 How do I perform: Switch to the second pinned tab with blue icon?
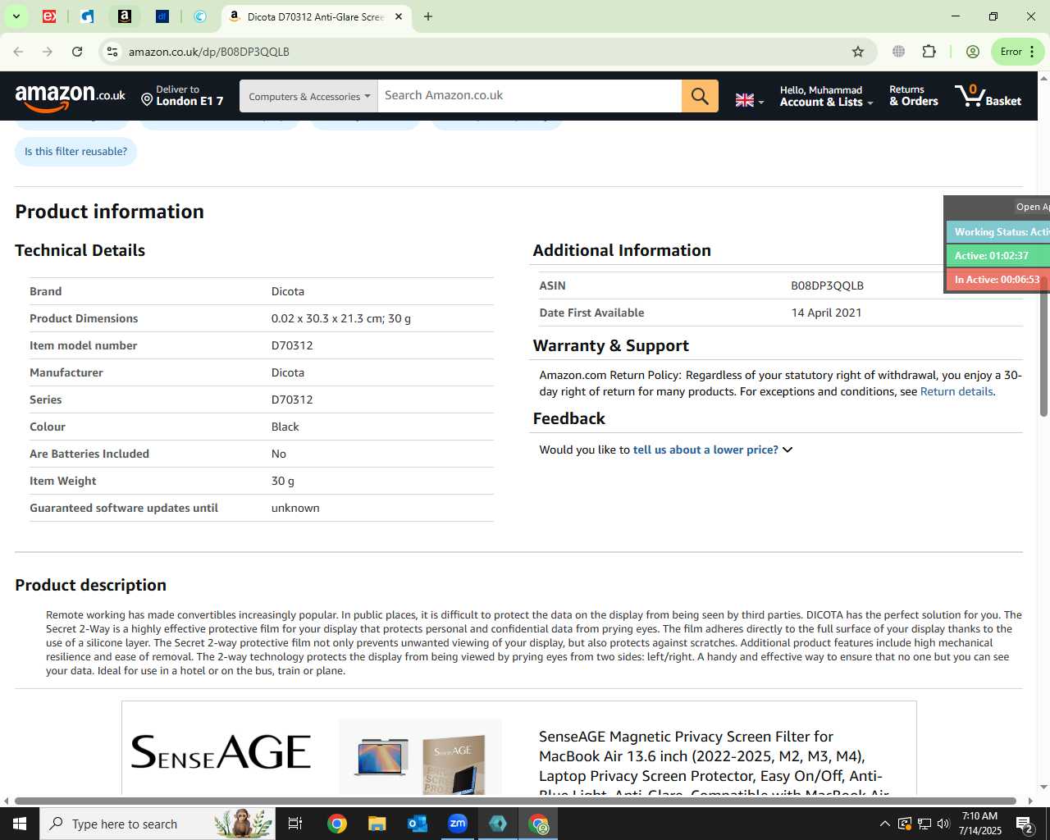pos(87,16)
